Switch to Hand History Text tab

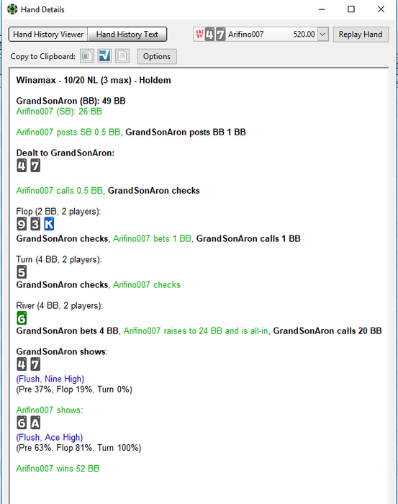pyautogui.click(x=127, y=35)
